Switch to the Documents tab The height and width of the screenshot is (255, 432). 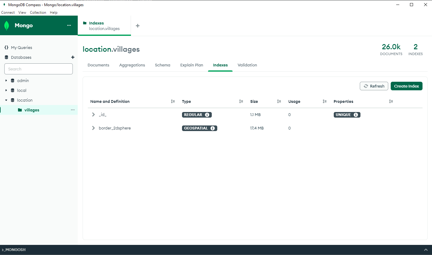point(99,65)
